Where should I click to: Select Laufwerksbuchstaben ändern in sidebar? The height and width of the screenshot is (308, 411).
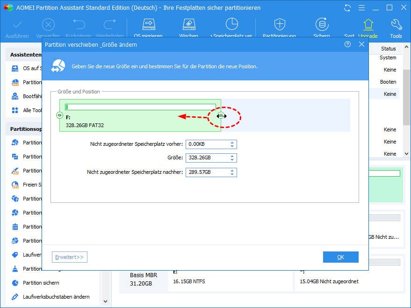click(56, 297)
